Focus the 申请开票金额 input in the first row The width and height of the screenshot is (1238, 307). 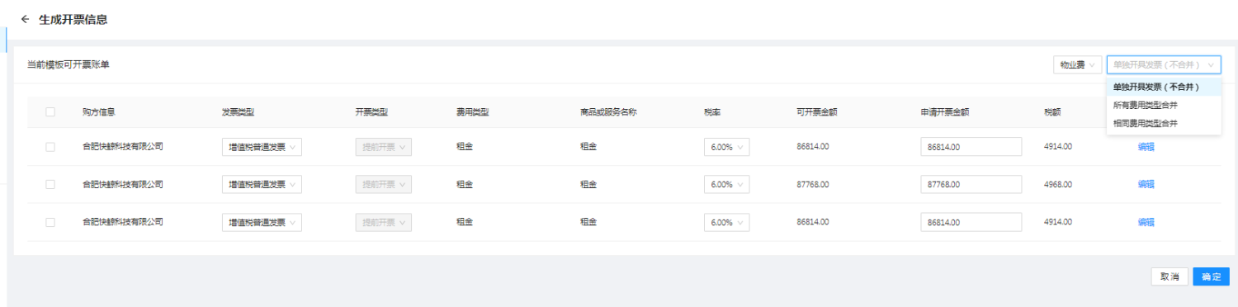coord(971,147)
